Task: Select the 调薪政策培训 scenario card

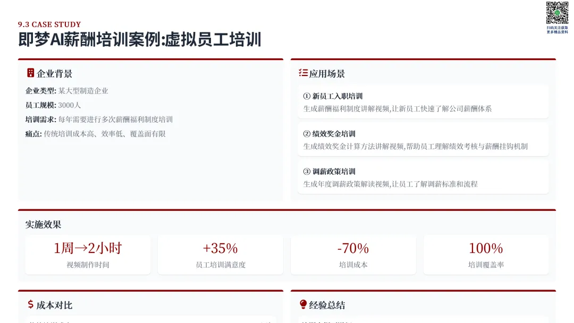Action: pos(423,177)
